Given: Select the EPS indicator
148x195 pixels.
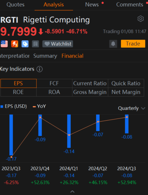Looking at the screenshot, I should [x=18, y=83].
